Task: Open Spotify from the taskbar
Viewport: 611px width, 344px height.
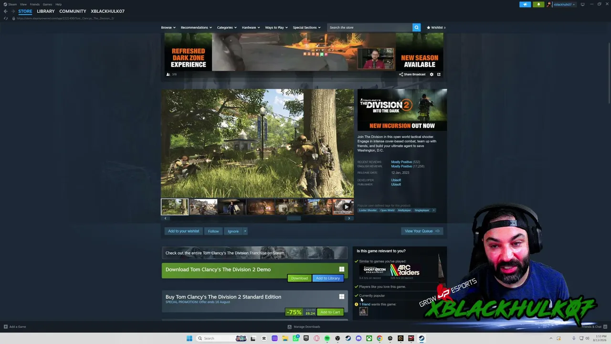Action: click(327, 338)
